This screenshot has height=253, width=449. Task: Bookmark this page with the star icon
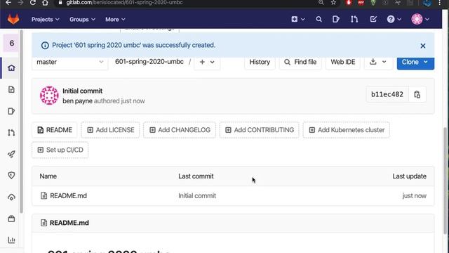333,3
